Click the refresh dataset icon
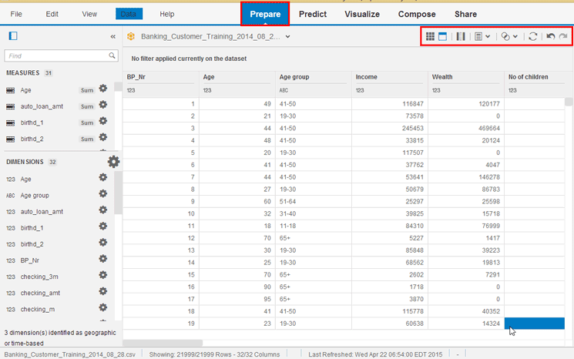This screenshot has height=359, width=574. click(532, 36)
